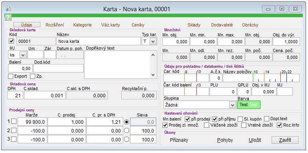Click the Dod.kód input field

tap(58, 68)
